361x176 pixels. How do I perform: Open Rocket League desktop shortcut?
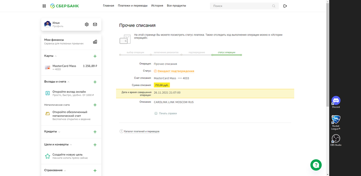point(336,123)
